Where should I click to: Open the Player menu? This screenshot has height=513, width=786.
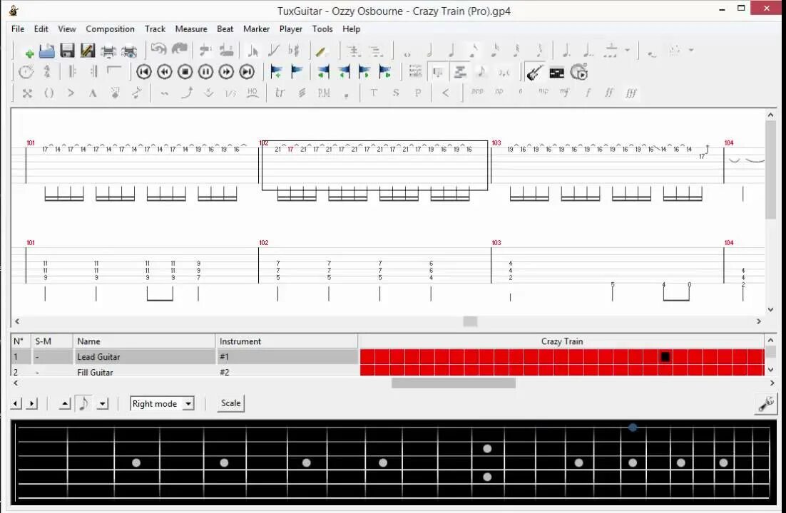coord(291,29)
